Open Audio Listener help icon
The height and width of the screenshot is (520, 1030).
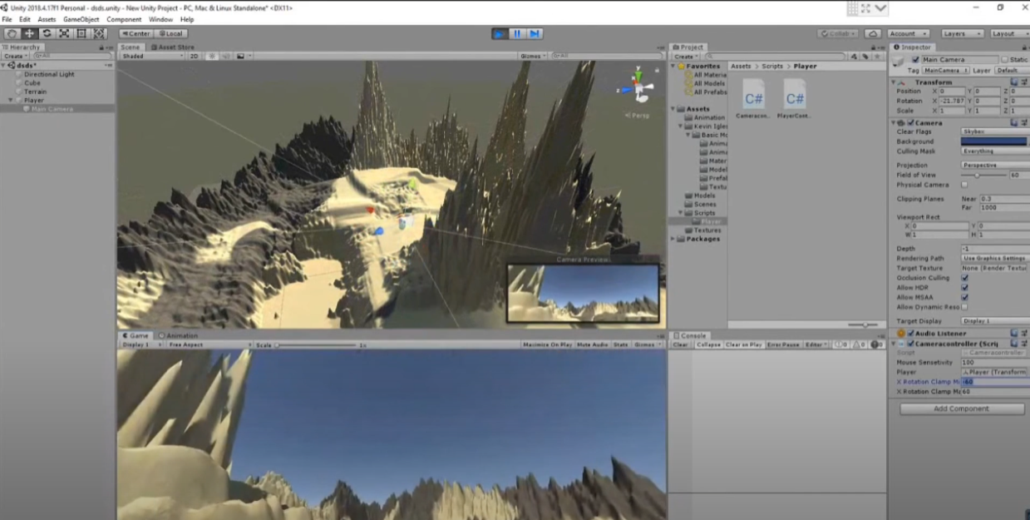1014,333
